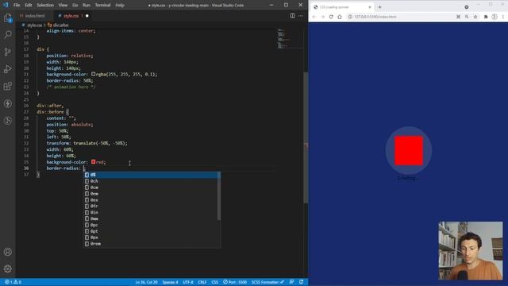The width and height of the screenshot is (508, 286).
Task: Select the 0pt autocomplete suggestion
Action: click(151, 231)
